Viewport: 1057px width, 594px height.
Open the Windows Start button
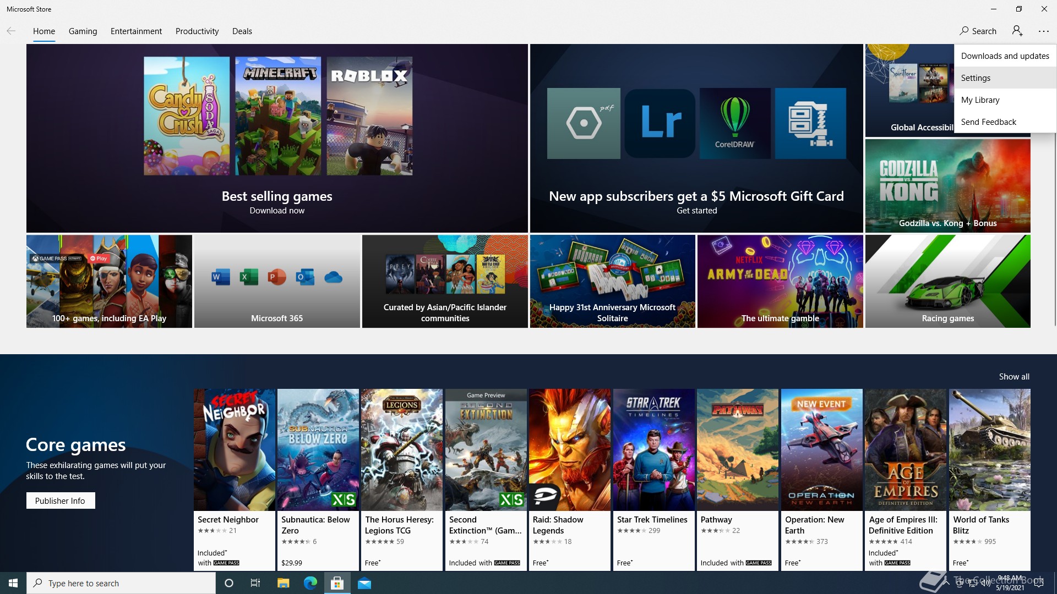point(13,583)
